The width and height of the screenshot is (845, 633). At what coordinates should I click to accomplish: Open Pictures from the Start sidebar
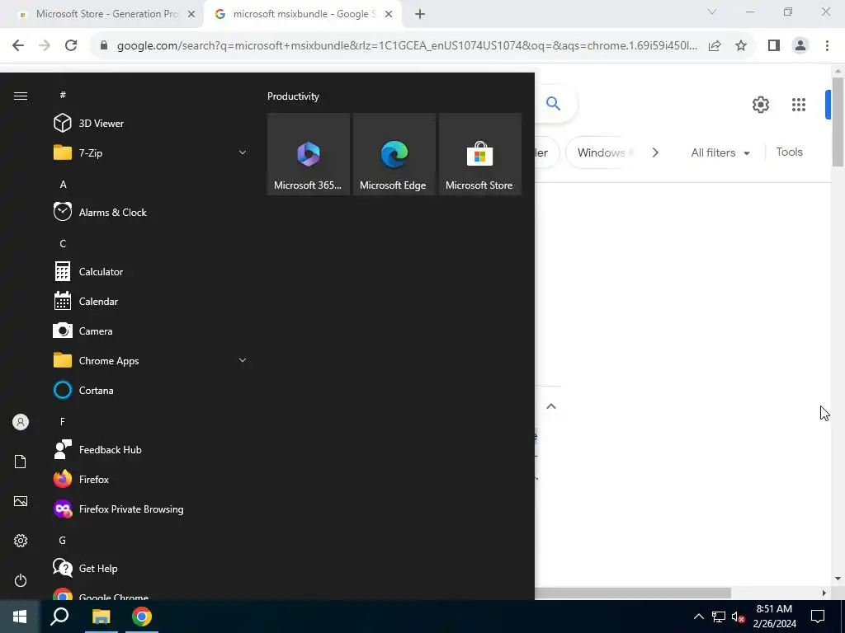click(21, 501)
